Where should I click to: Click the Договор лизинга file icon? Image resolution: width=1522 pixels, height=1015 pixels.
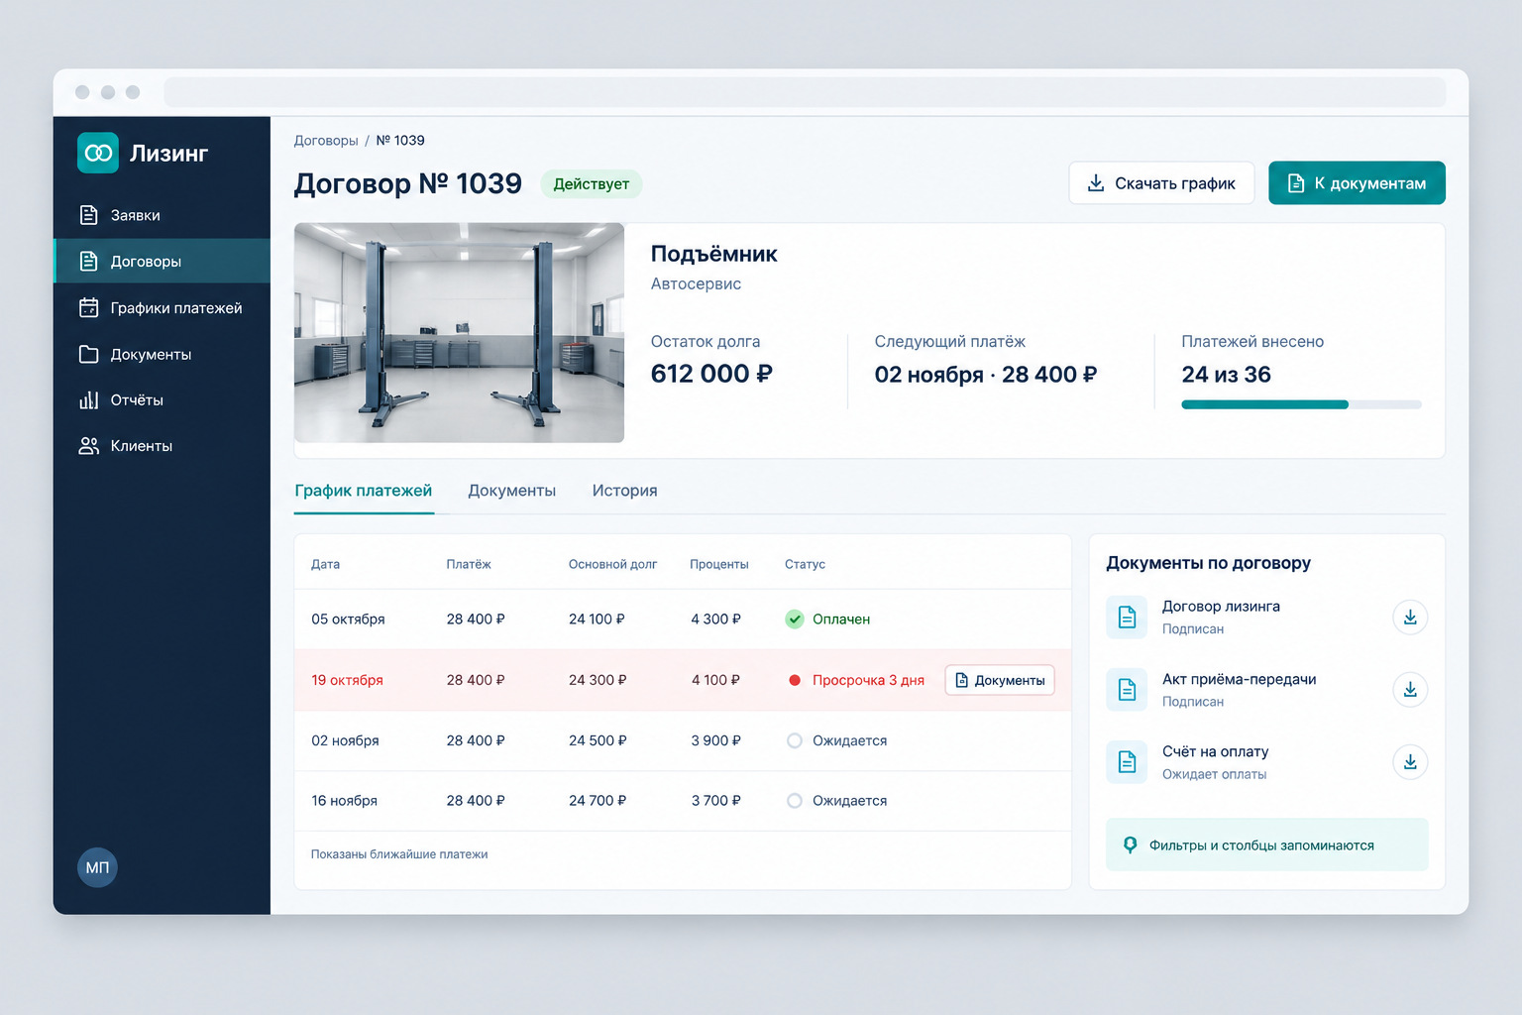coord(1127,618)
